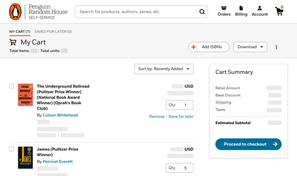Click the Cart Summary heading
The width and height of the screenshot is (297, 176).
coord(234,72)
